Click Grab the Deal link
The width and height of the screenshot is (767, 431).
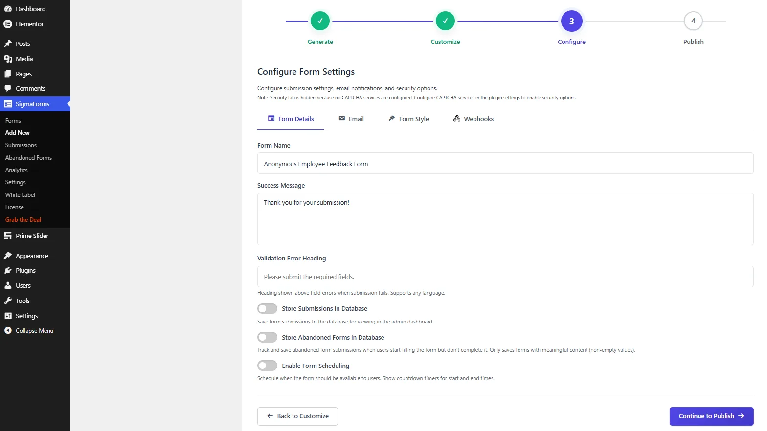[x=23, y=220]
